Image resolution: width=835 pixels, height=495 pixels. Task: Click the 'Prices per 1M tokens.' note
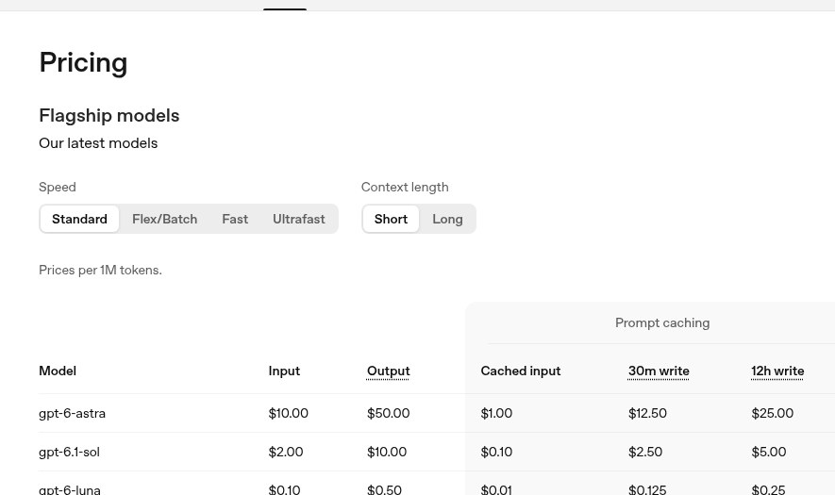point(100,270)
